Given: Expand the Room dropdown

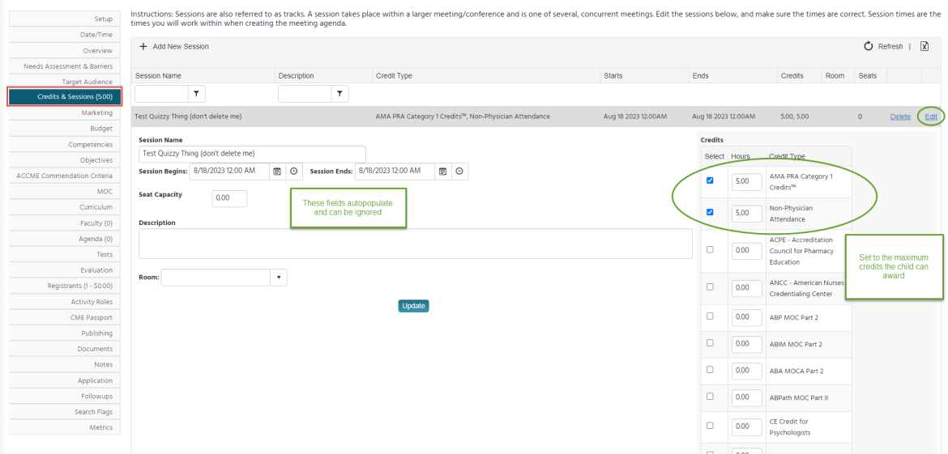Looking at the screenshot, I should click(x=280, y=277).
